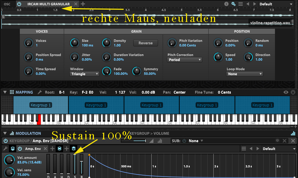Open the Window Triangle dropdown

click(x=84, y=74)
